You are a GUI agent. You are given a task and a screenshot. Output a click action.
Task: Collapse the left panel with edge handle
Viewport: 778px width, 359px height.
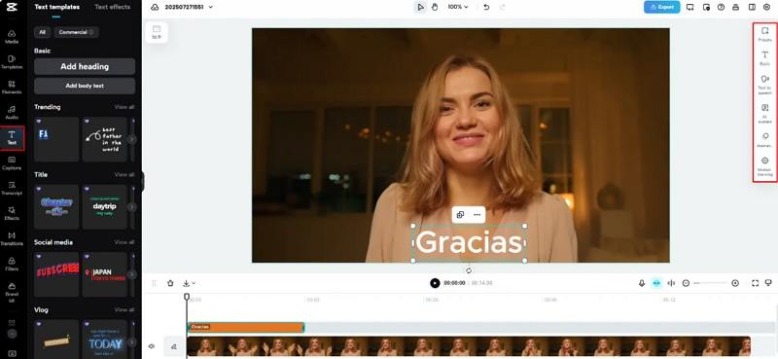(x=142, y=181)
